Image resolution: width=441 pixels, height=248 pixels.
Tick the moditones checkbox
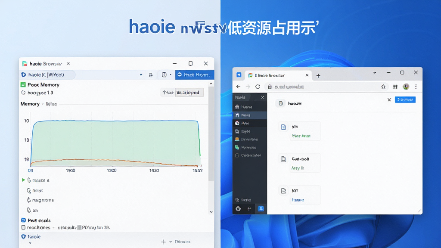click(23, 227)
